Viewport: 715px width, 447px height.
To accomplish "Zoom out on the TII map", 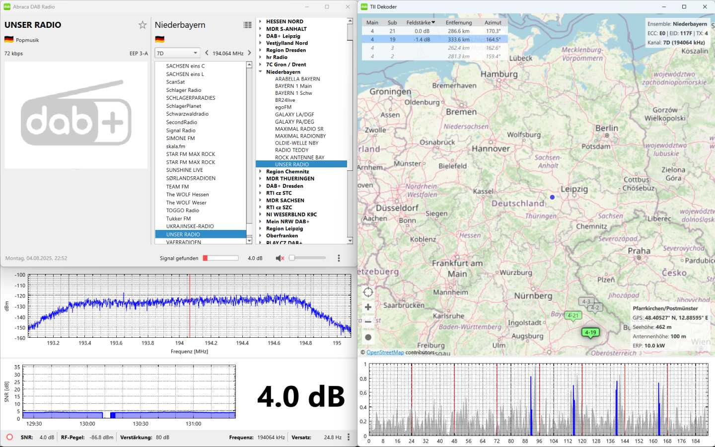I will (368, 322).
